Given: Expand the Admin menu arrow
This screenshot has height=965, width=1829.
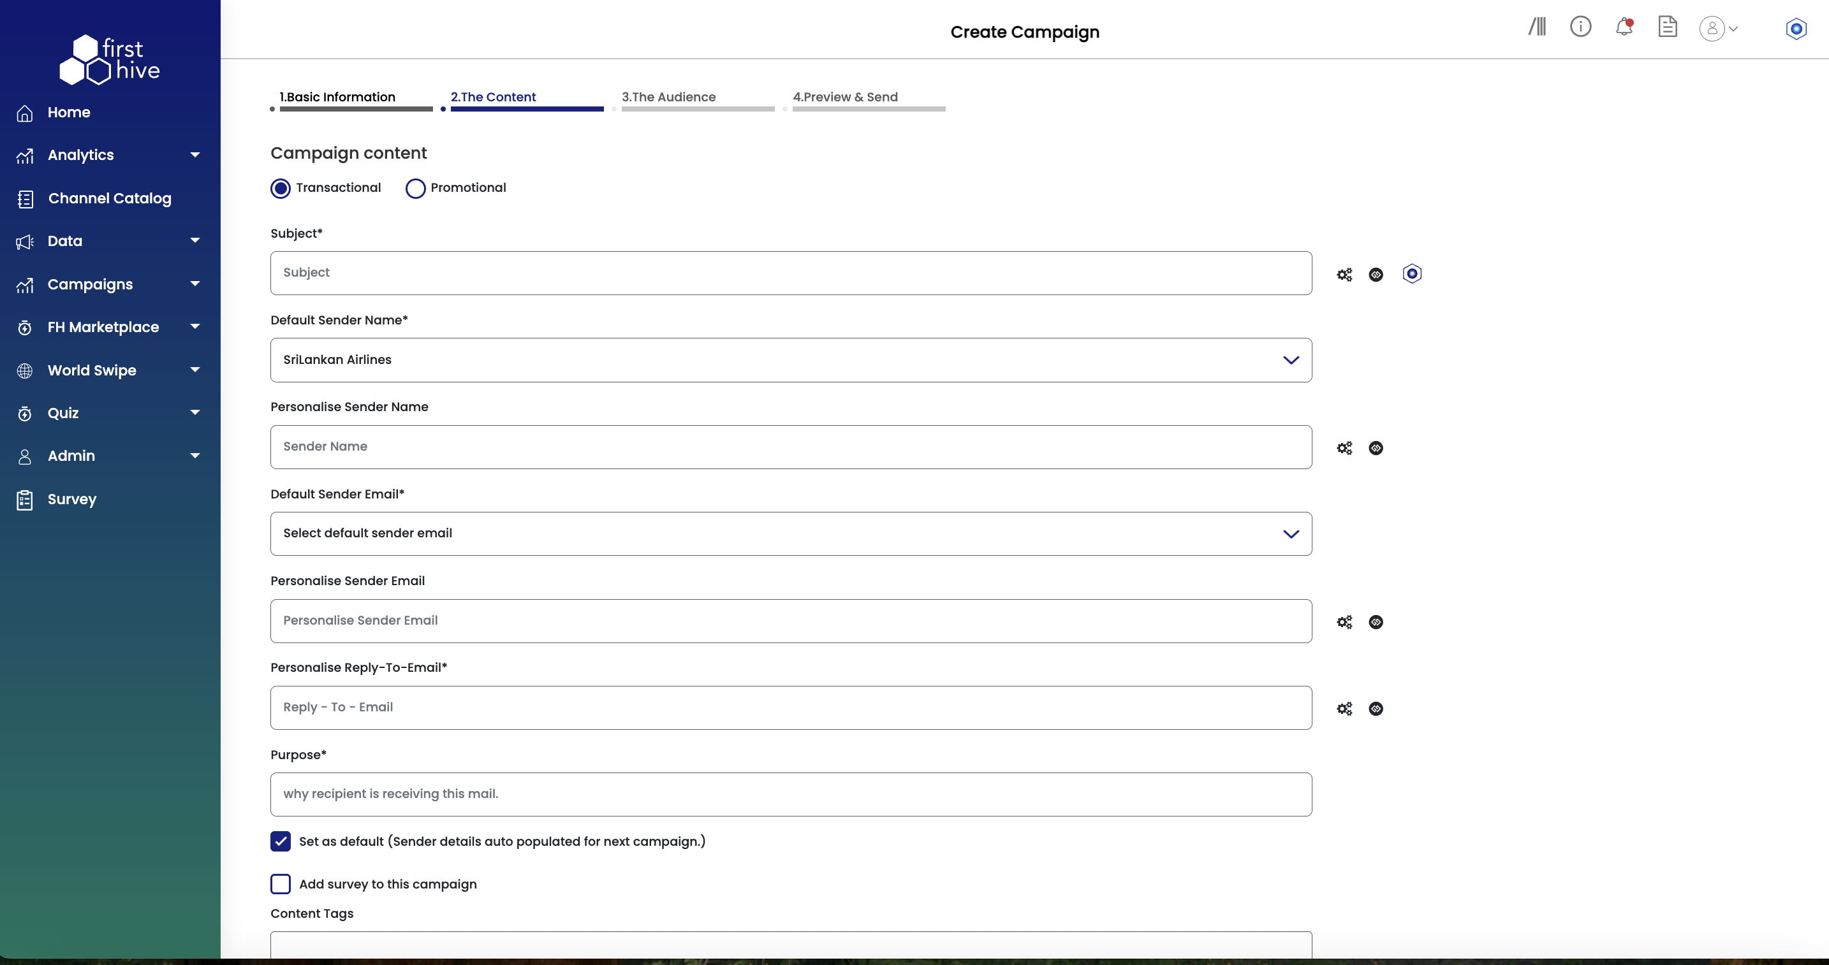Looking at the screenshot, I should (195, 456).
